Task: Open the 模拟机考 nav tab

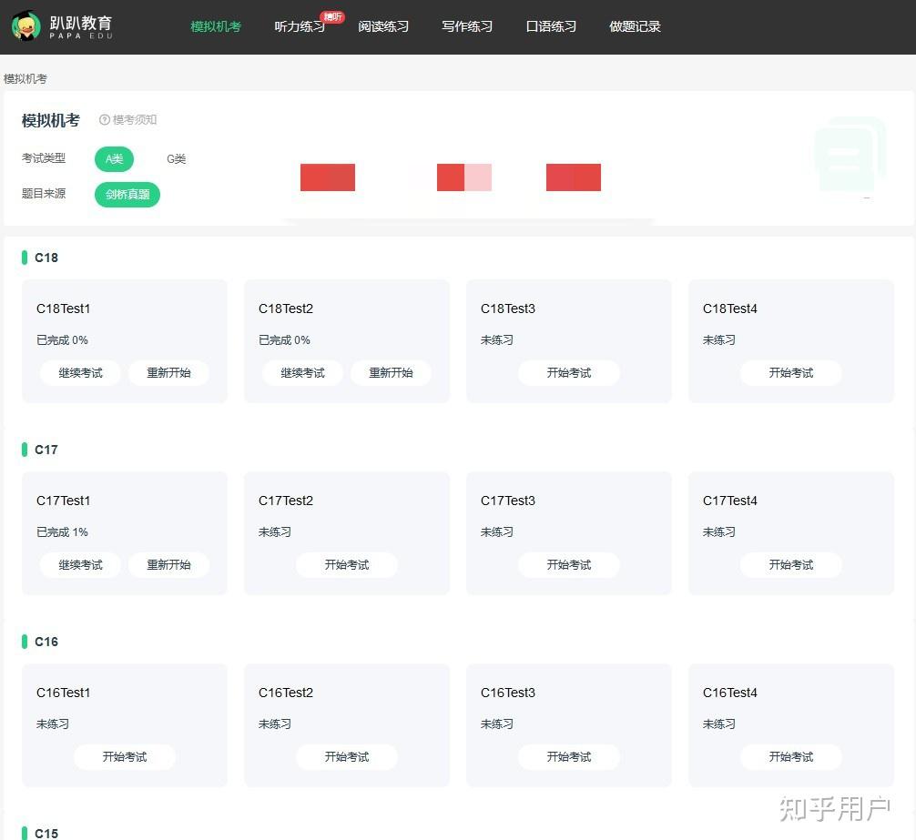Action: [x=216, y=27]
